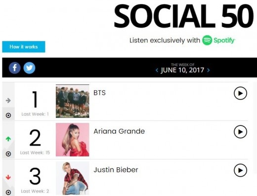257x196 pixels.
Task: Click the Social 50 chart title
Action: (183, 16)
